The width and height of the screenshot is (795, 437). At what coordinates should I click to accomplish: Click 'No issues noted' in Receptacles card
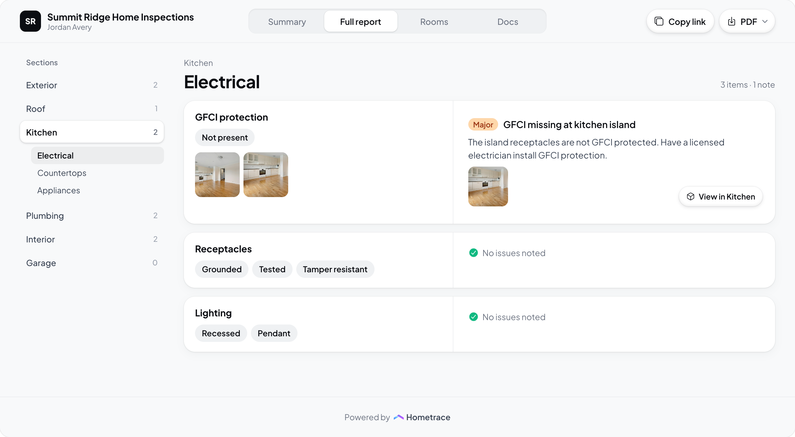point(514,253)
